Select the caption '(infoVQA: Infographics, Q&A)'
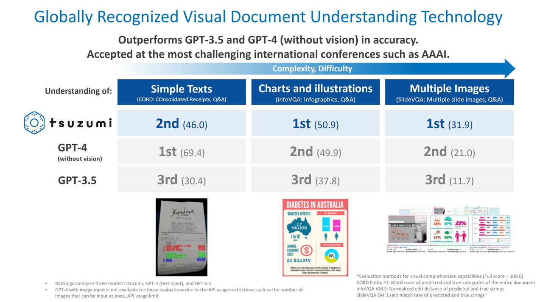Image resolution: width=543 pixels, height=302 pixels. [316, 100]
